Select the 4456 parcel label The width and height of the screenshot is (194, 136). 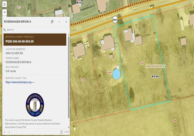click(x=83, y=80)
